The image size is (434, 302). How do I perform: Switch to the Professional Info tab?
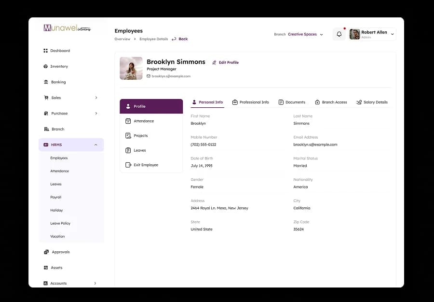pos(250,102)
